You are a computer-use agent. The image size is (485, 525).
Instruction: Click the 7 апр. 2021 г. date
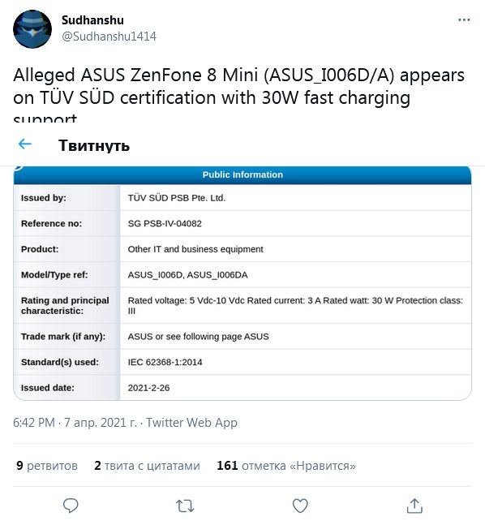coord(101,423)
